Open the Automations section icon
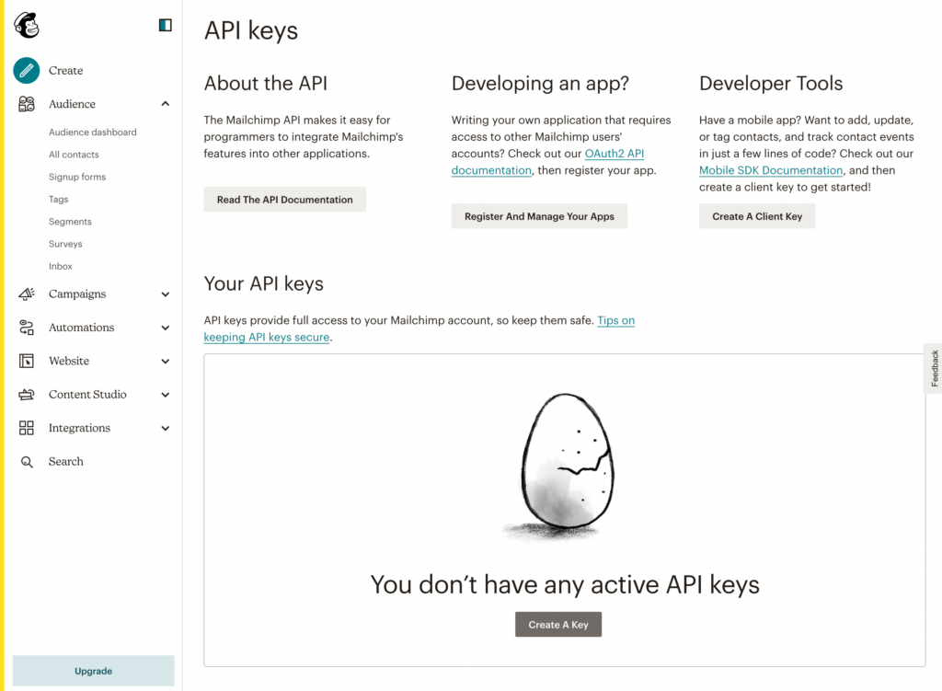Screen dimensions: 942x691 pyautogui.click(x=25, y=328)
